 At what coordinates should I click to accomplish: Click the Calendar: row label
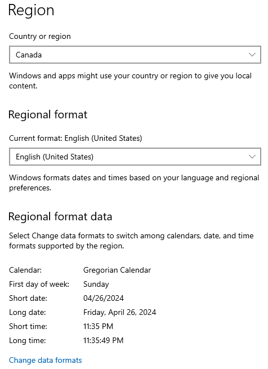point(25,270)
